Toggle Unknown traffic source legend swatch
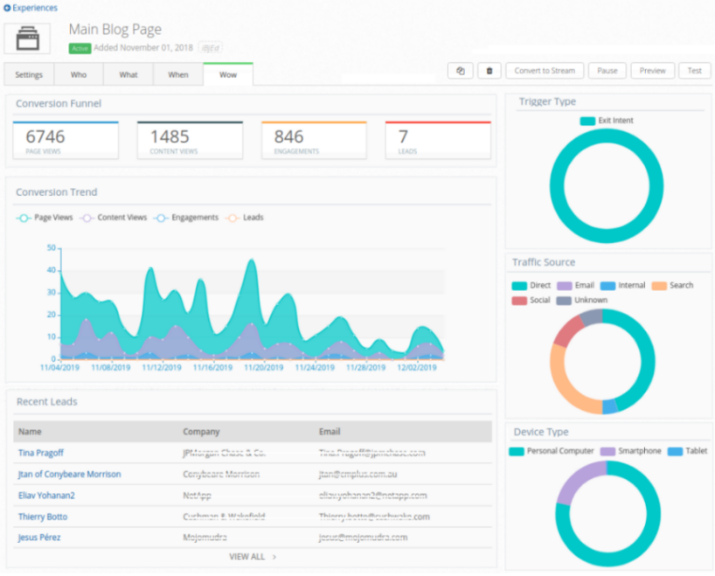715x576 pixels. pyautogui.click(x=564, y=301)
